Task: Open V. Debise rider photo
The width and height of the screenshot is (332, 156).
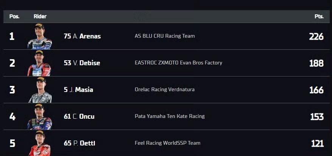Action: (x=39, y=63)
